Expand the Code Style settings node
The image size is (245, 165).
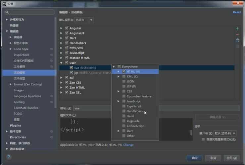pos(11,49)
